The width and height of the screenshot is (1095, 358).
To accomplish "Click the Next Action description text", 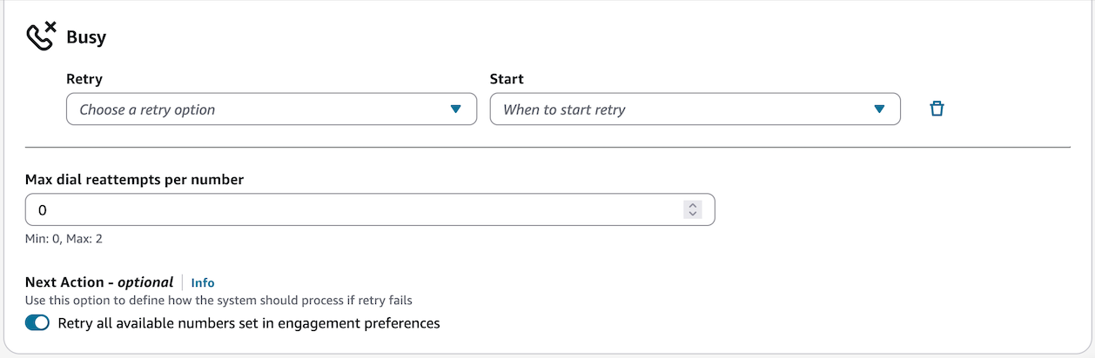I will [x=218, y=301].
